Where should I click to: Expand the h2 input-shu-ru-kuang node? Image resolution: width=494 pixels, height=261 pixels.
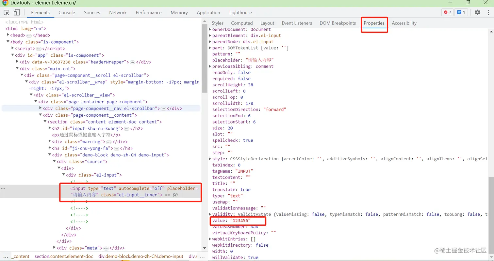pos(50,128)
